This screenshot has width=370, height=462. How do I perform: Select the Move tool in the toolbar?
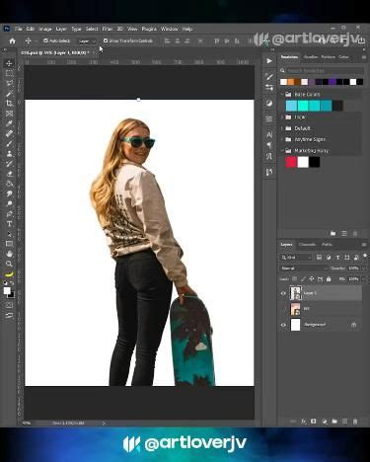9,63
